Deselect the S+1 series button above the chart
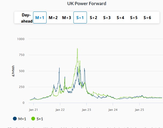The image size is (163, 128). click(80, 18)
